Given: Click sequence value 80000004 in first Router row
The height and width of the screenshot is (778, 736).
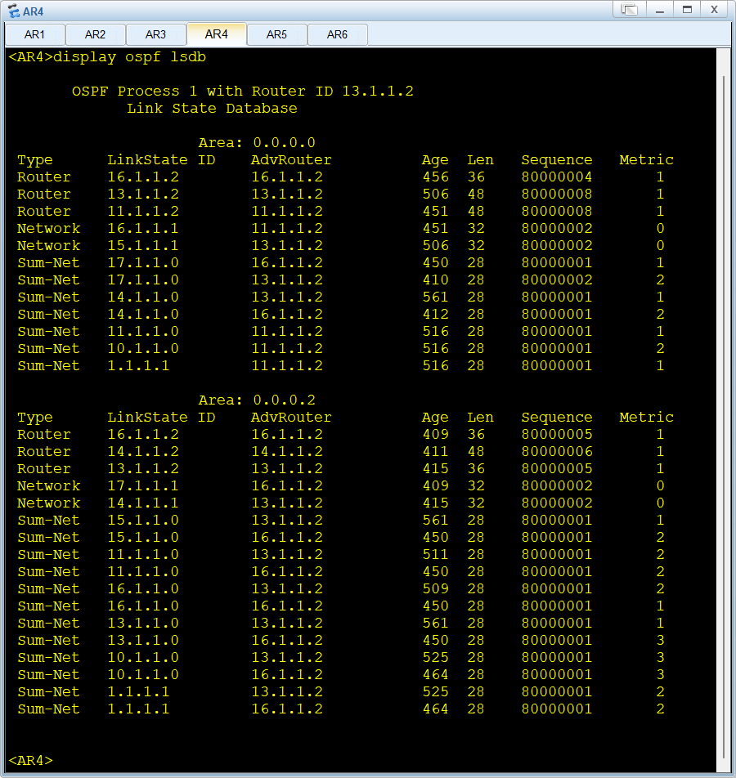Looking at the screenshot, I should (x=557, y=177).
